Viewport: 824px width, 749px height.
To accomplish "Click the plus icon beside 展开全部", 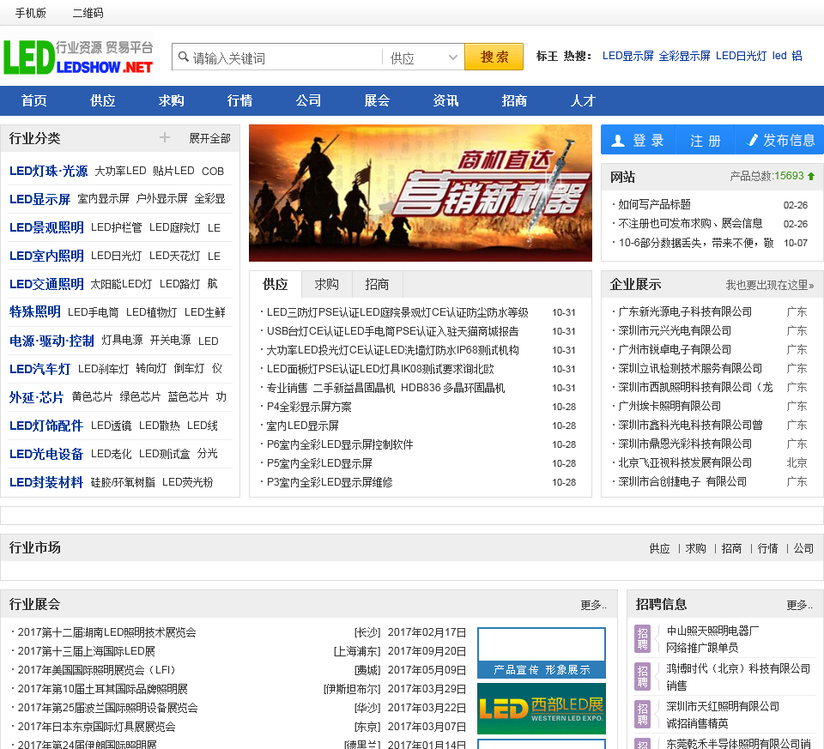I will pyautogui.click(x=165, y=138).
